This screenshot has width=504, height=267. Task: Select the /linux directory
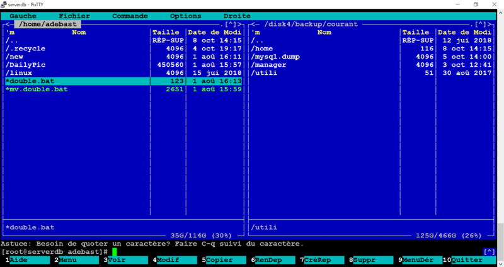(123, 73)
